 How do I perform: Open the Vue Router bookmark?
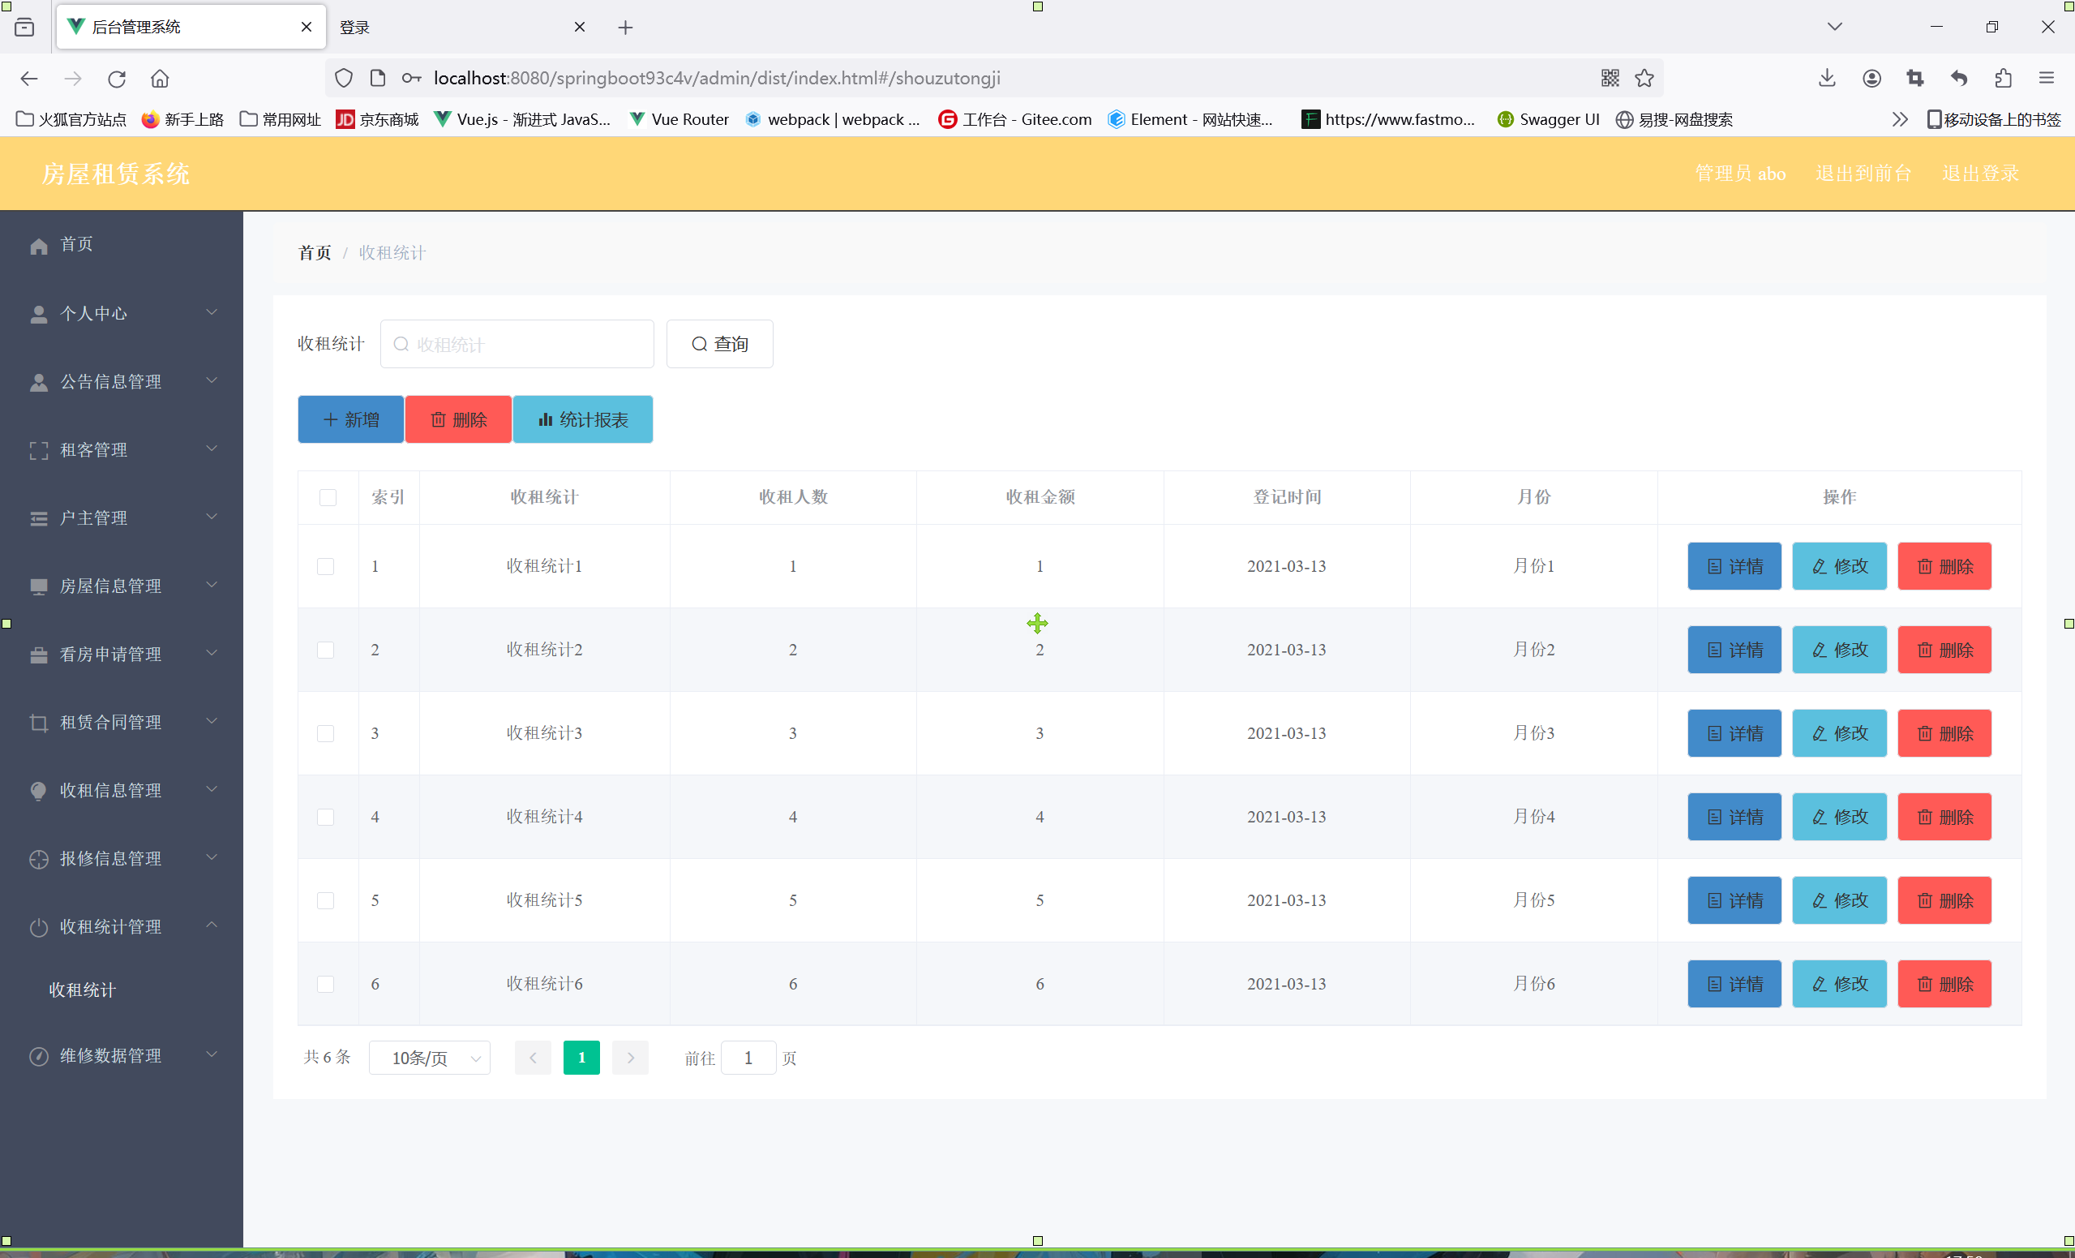679,120
